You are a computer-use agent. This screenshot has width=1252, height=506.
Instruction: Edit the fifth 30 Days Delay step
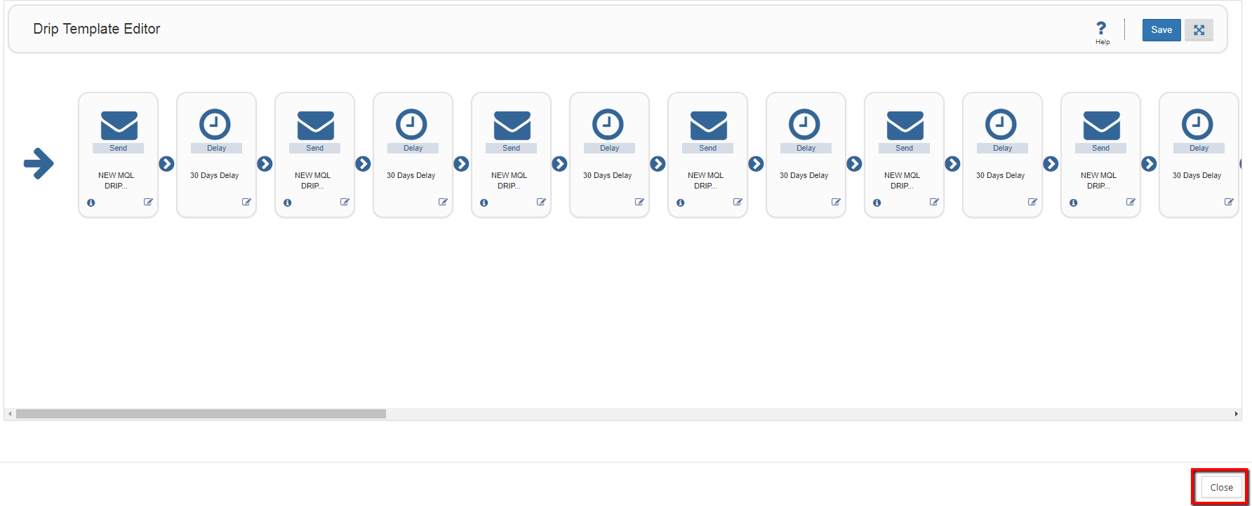[1032, 202]
